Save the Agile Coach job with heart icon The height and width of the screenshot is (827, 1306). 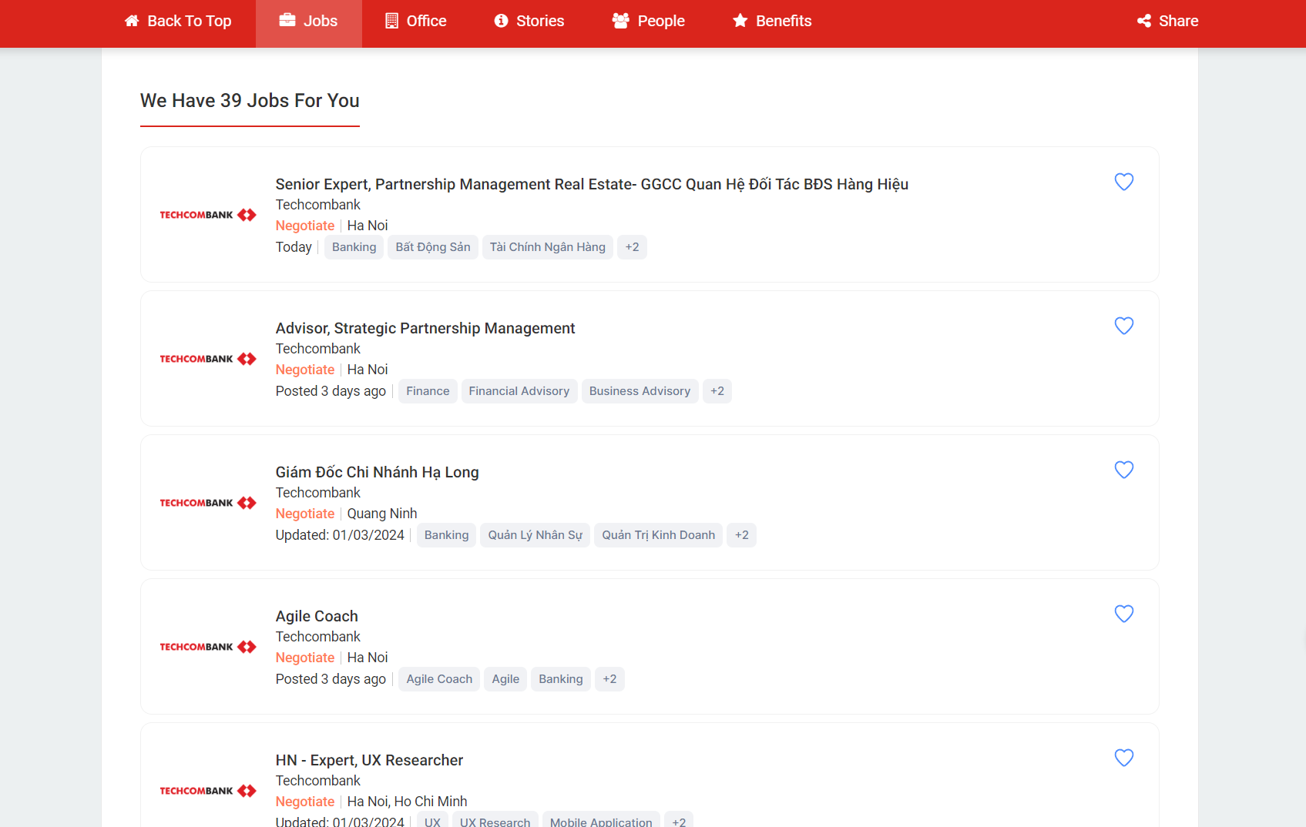1124,614
